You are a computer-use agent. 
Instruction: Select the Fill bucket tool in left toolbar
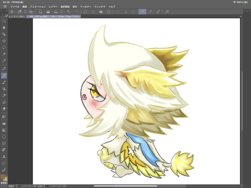pos(4,123)
